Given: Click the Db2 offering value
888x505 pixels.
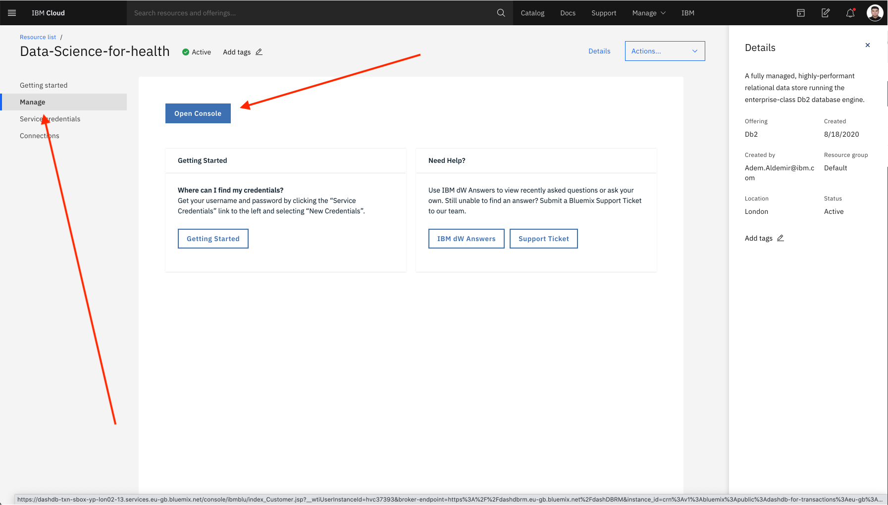Looking at the screenshot, I should pos(751,134).
